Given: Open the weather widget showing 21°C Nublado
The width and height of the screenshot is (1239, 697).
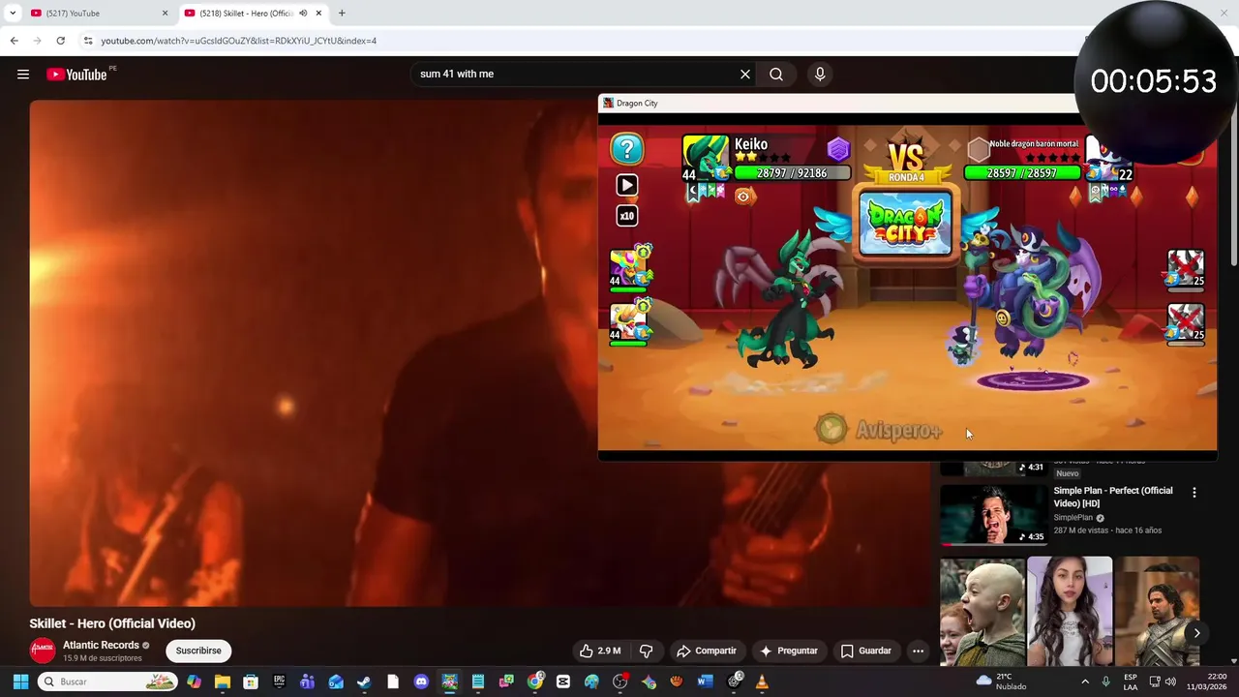Looking at the screenshot, I should (x=1002, y=682).
